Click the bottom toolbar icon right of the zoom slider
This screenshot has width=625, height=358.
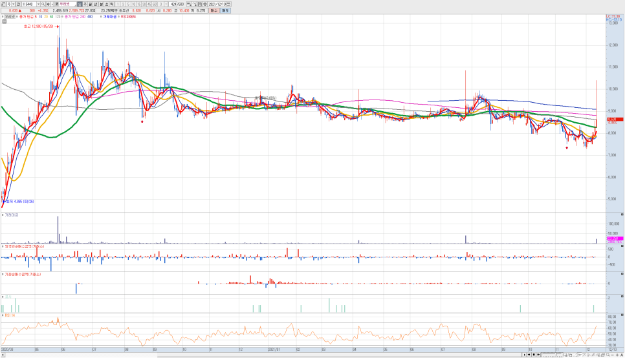tap(566, 354)
